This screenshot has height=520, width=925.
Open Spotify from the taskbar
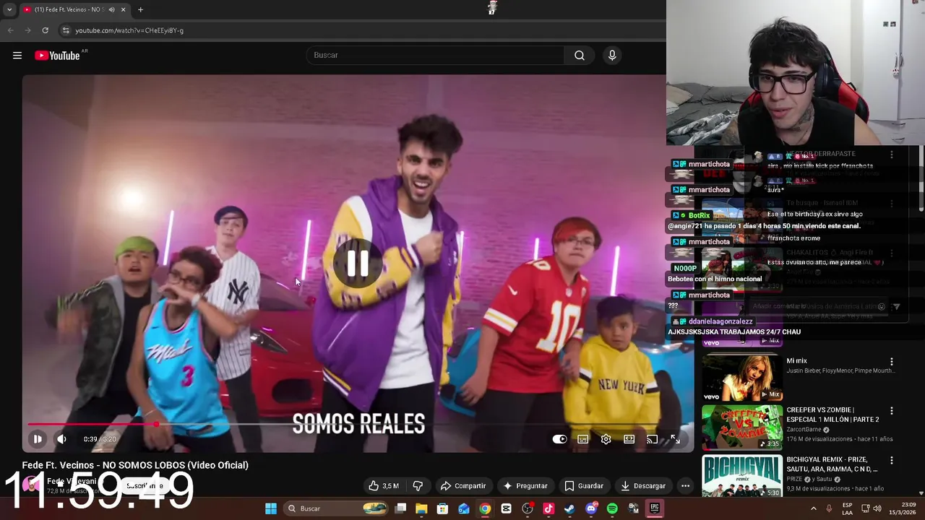coord(612,508)
